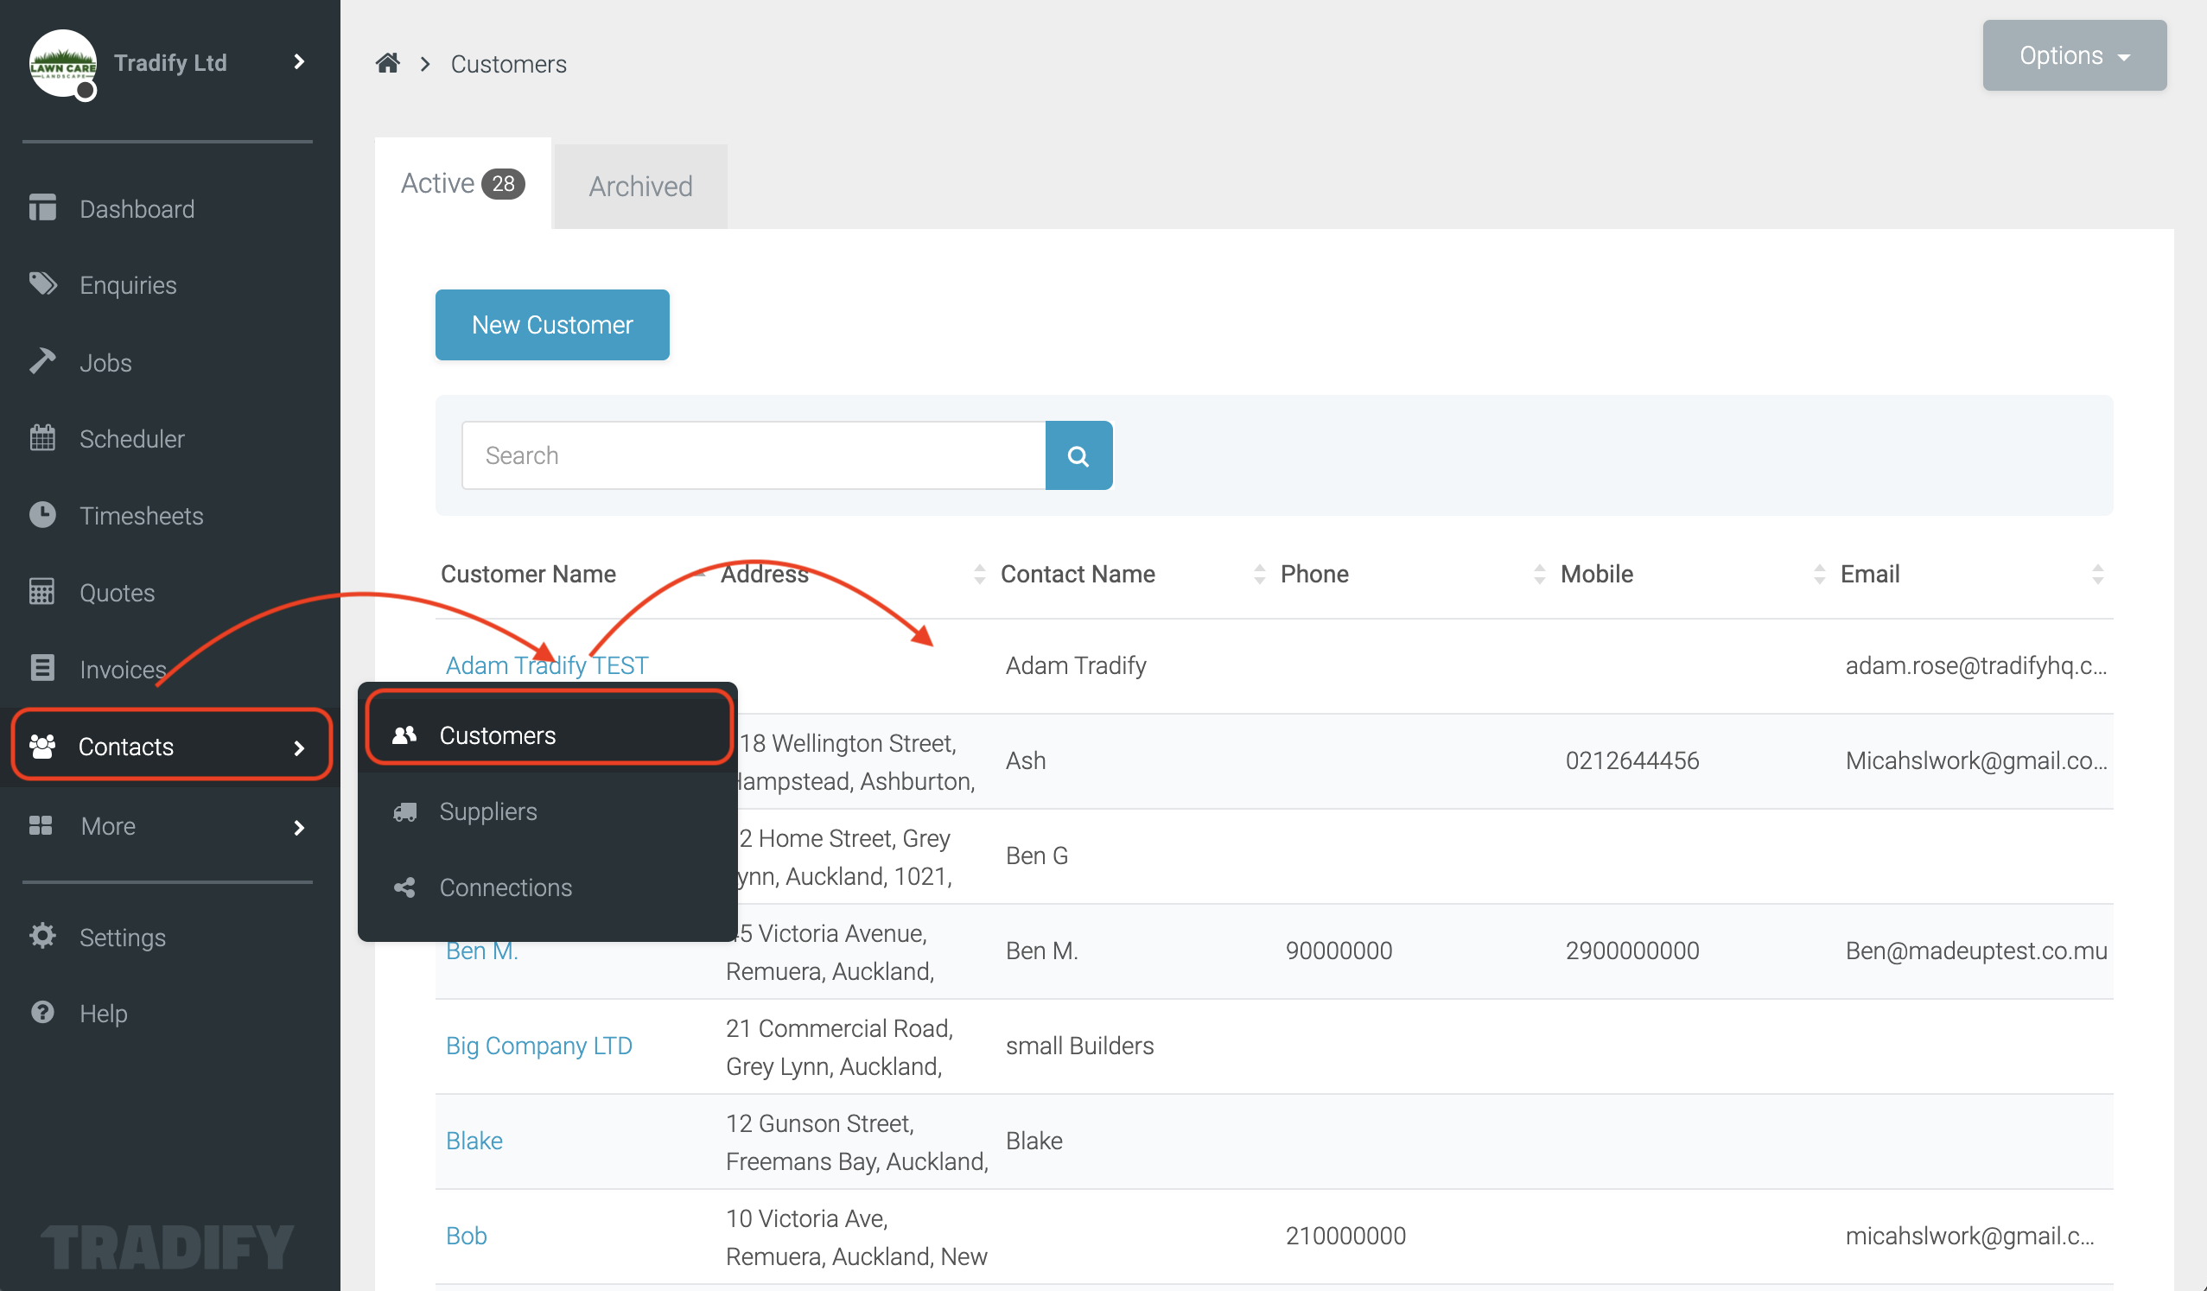Sort by Address column arrows
This screenshot has height=1291, width=2207.
click(x=979, y=574)
